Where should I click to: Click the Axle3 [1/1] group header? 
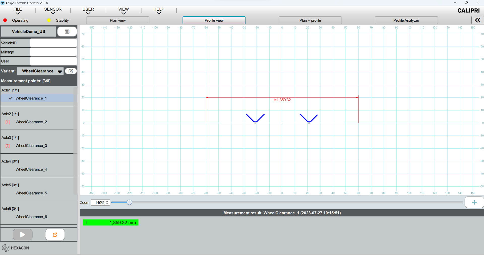coord(10,138)
